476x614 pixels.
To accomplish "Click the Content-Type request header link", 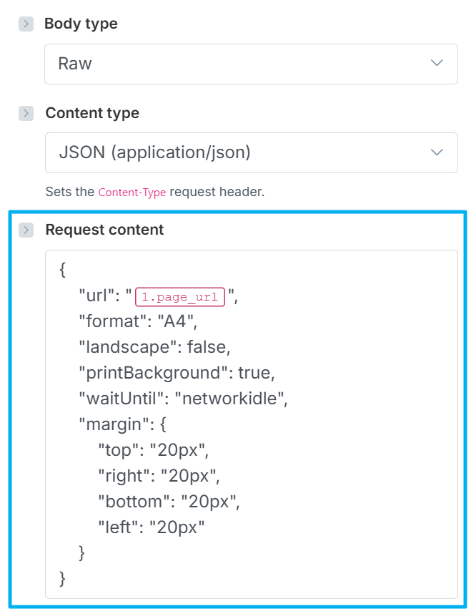I will click(x=132, y=192).
